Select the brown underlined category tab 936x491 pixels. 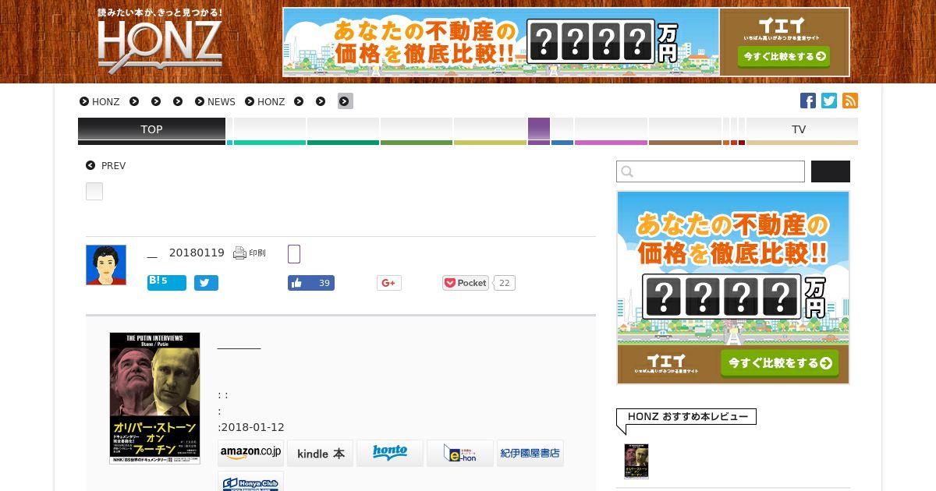pos(685,130)
